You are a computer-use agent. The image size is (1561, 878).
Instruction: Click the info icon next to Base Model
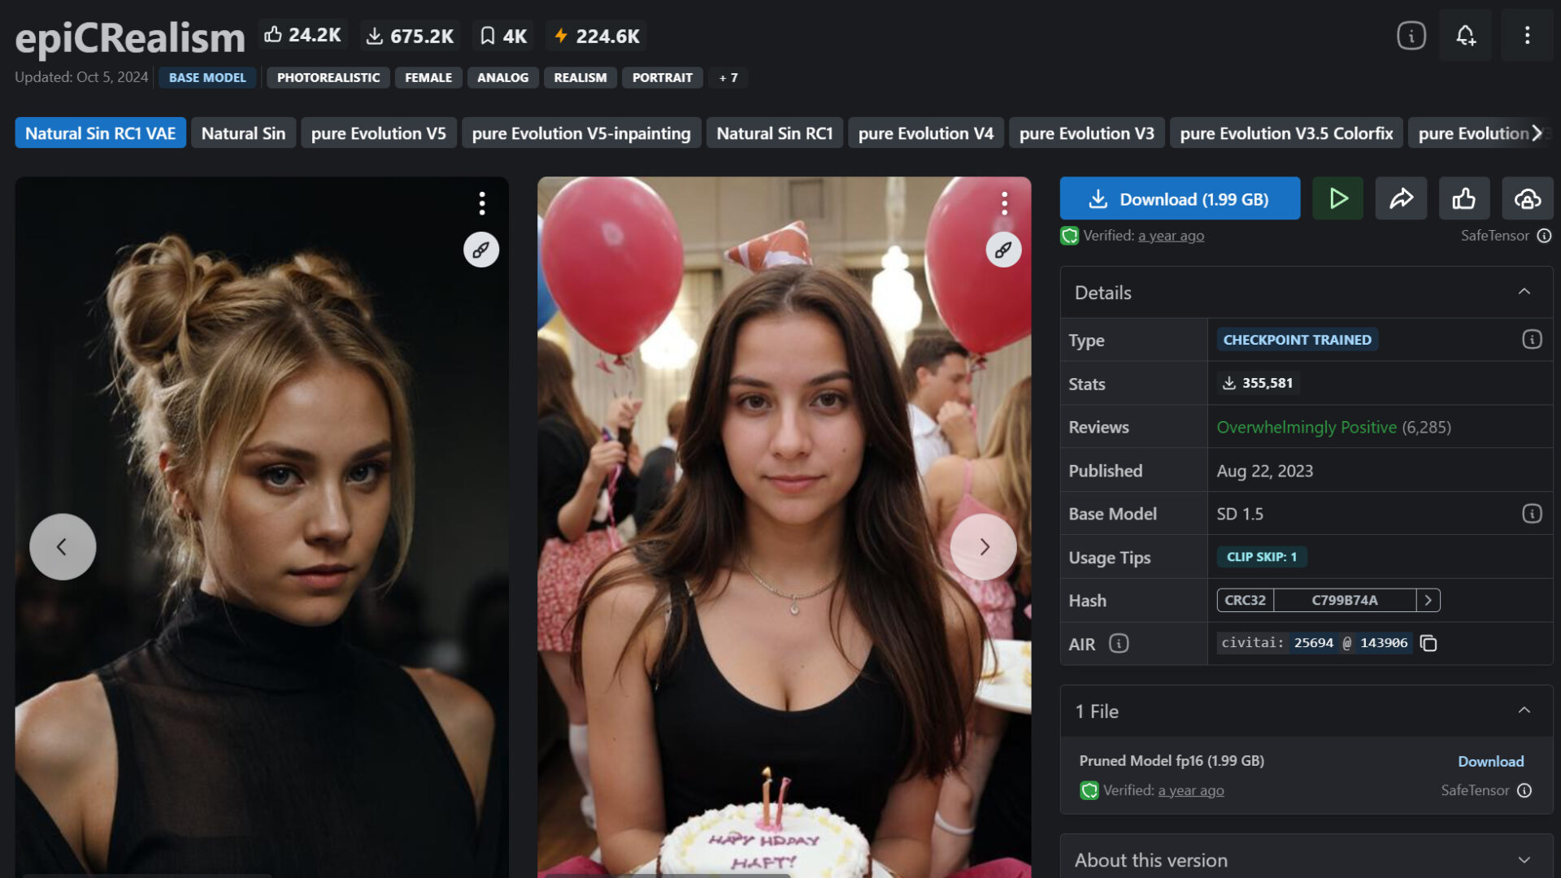pyautogui.click(x=1532, y=514)
